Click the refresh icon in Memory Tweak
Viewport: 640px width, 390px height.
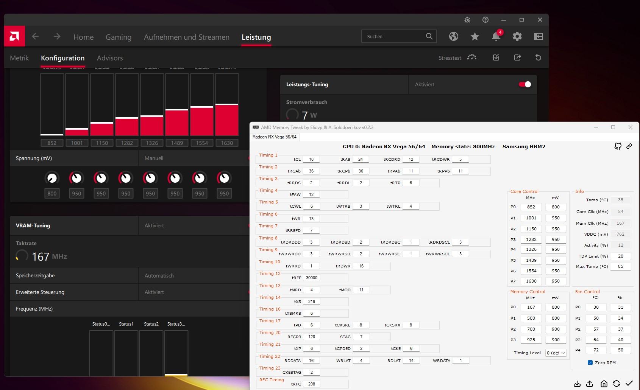[x=617, y=384]
